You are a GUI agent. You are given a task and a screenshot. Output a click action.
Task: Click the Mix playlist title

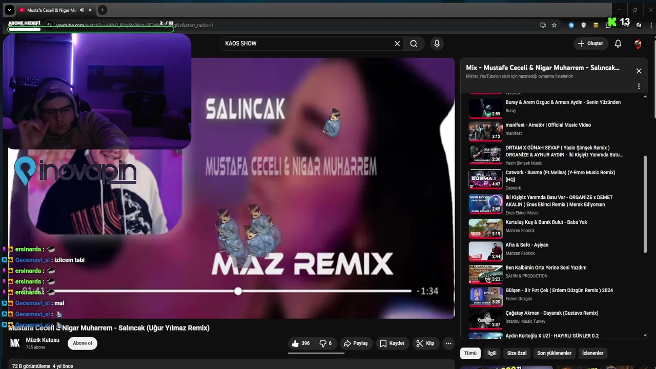pyautogui.click(x=542, y=68)
